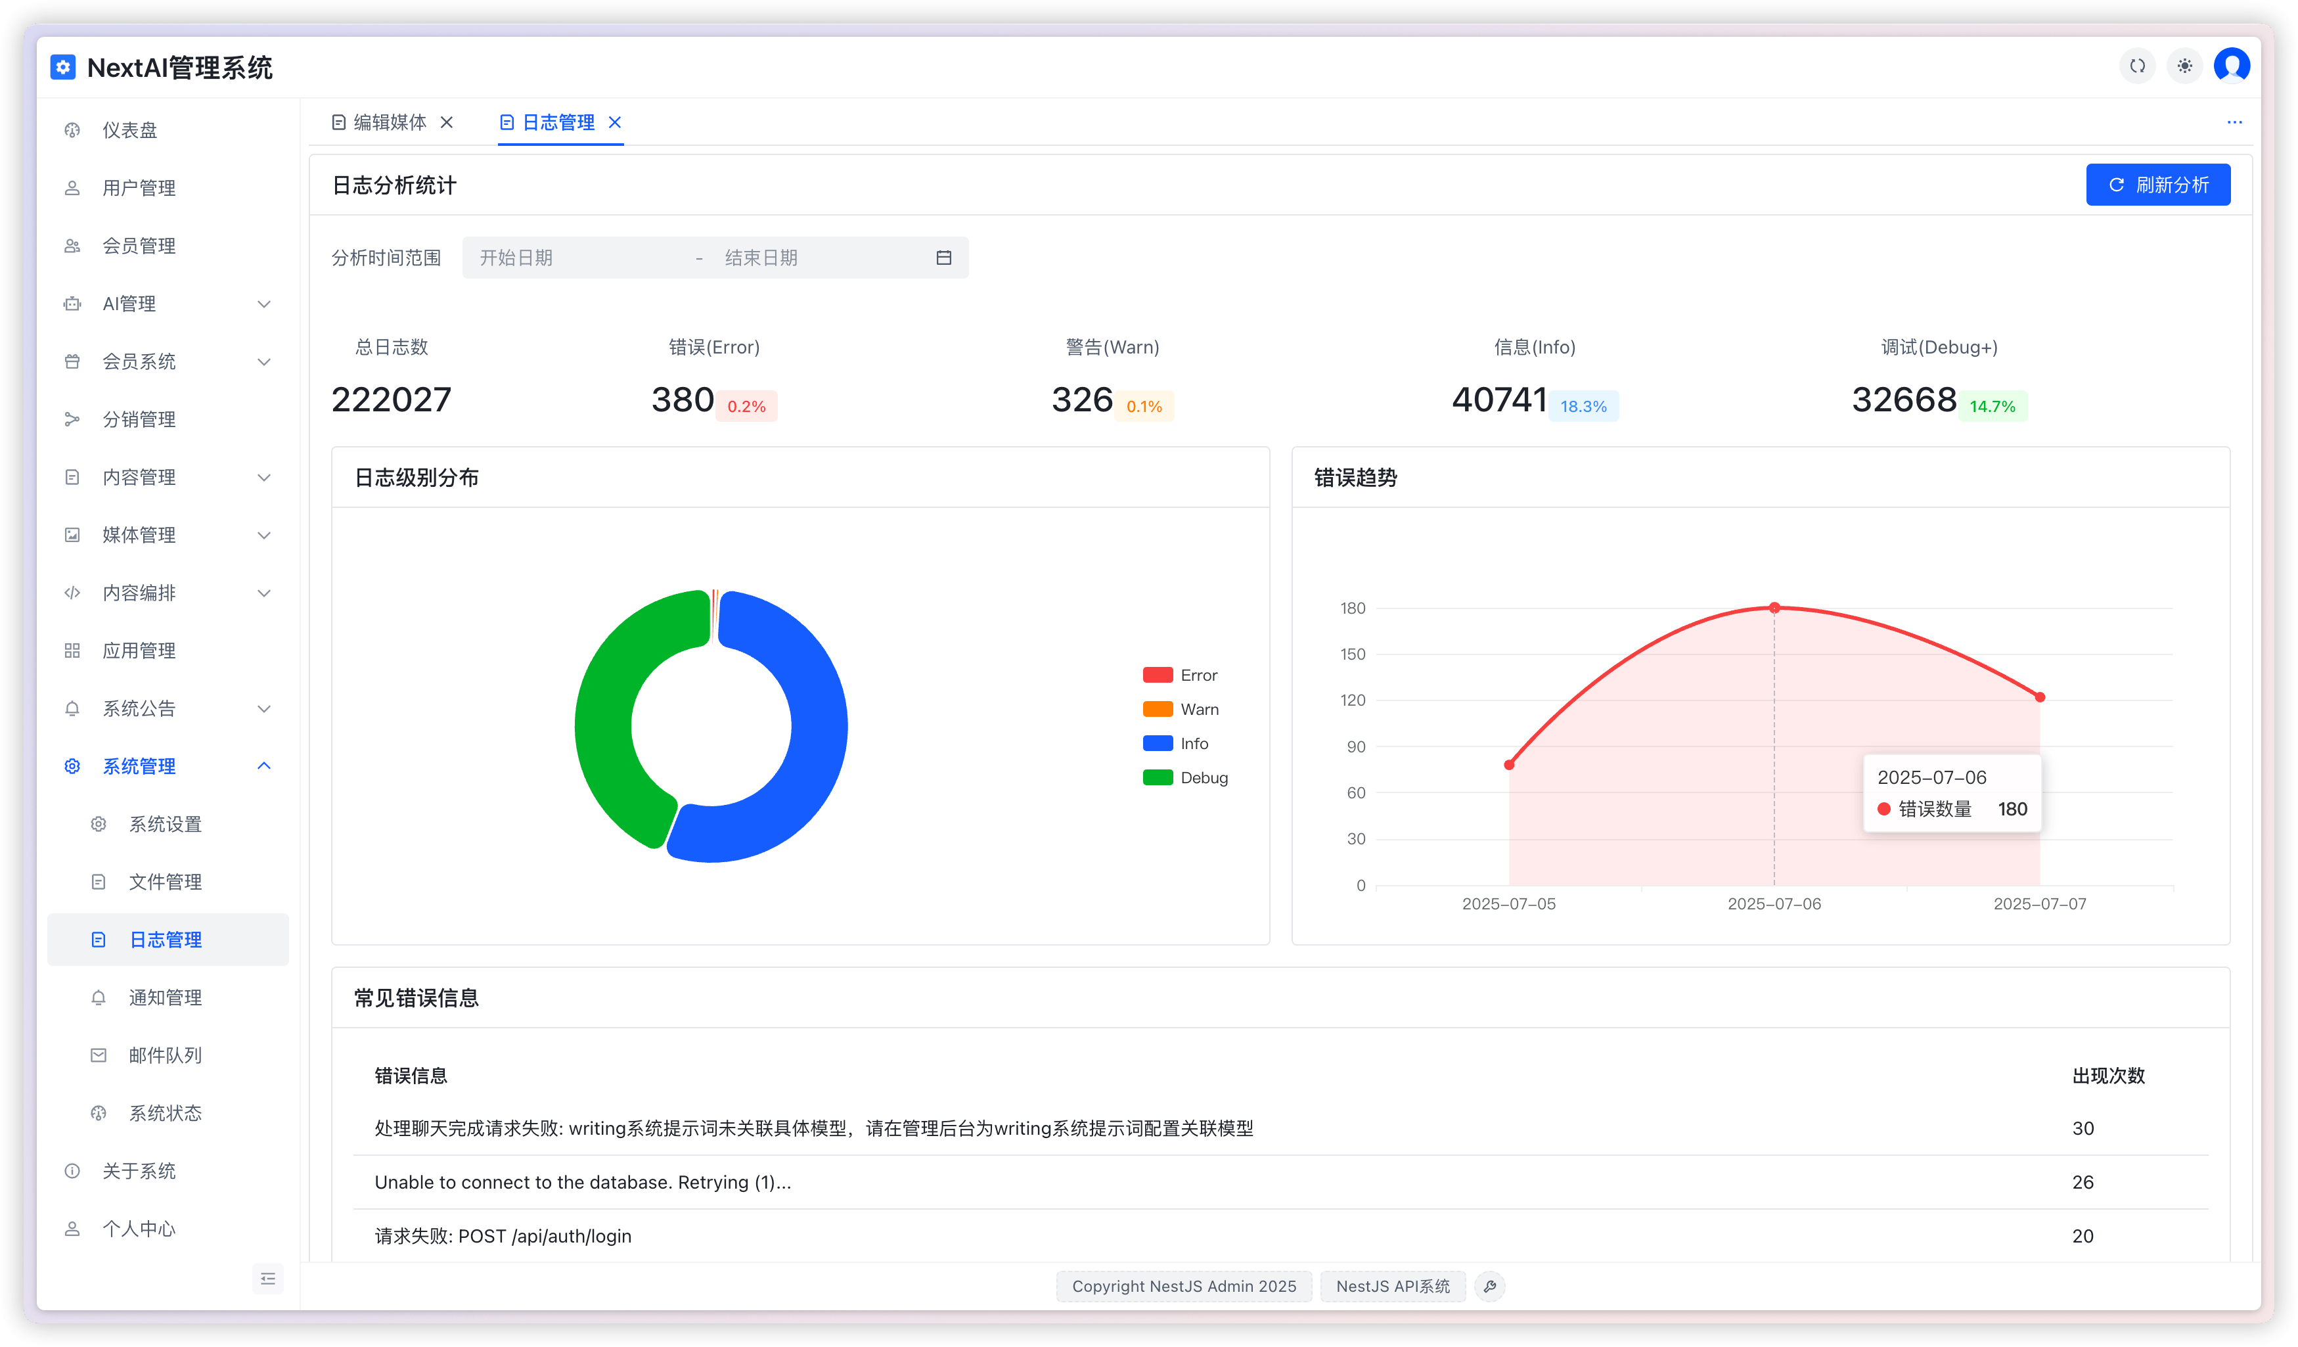Image resolution: width=2298 pixels, height=1347 pixels.
Task: Expand the 会员系统 menu chevron
Action: coord(265,362)
